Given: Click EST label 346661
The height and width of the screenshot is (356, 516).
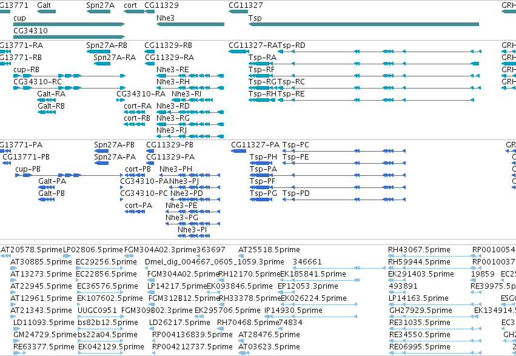Looking at the screenshot, I should [x=307, y=262].
